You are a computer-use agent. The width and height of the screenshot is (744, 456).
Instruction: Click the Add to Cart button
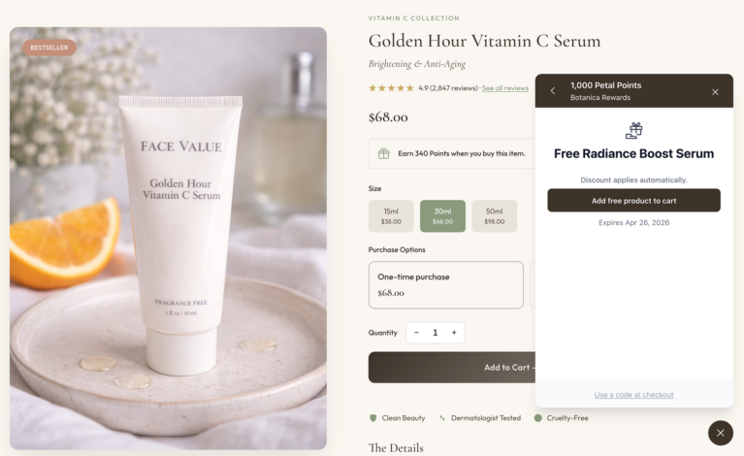[x=452, y=368]
